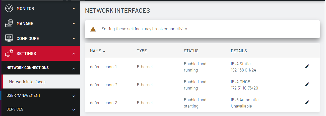
Task: Click the Configure monitor gear icon
Action: [9, 38]
